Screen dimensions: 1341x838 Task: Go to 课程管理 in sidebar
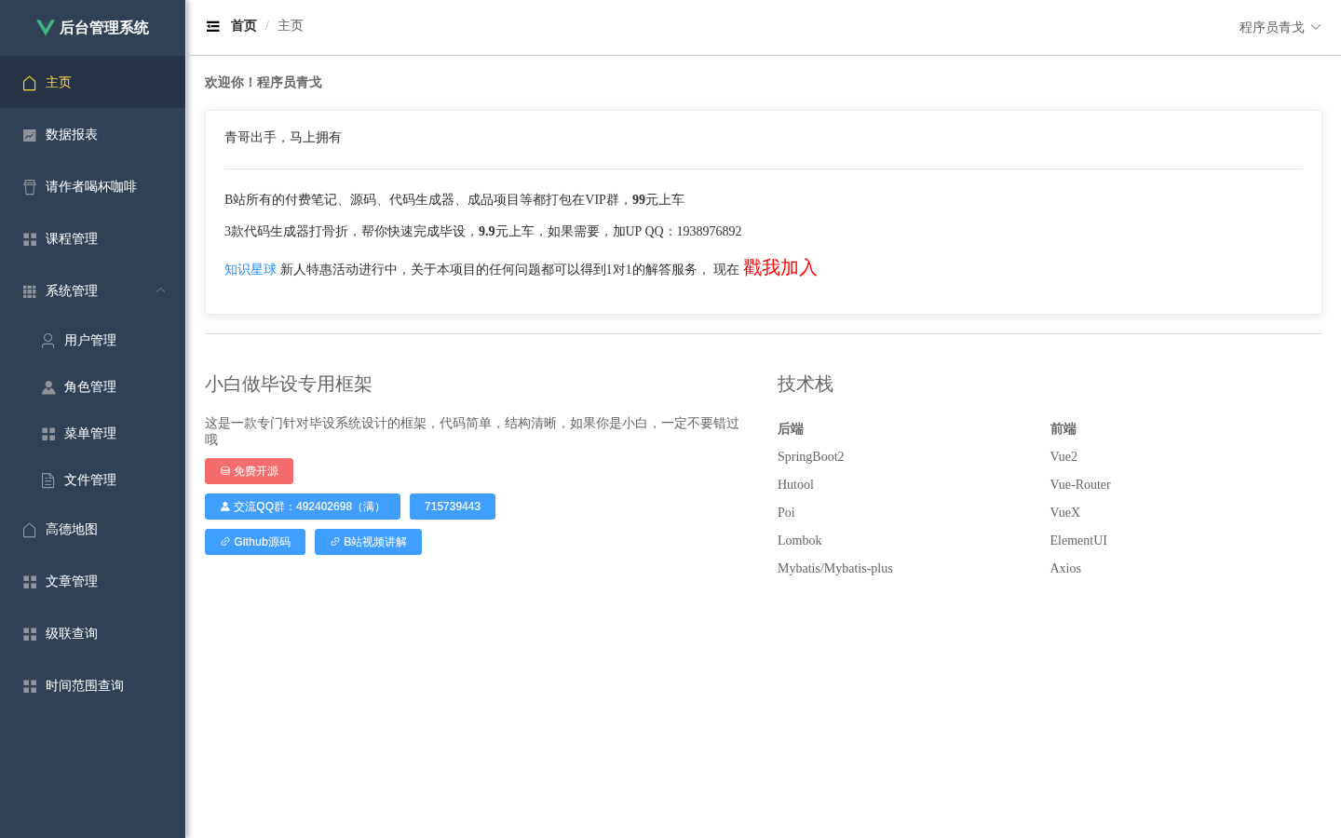tap(93, 238)
